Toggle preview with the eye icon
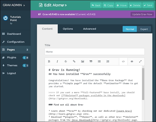The image size is (156, 122). pos(132,61)
